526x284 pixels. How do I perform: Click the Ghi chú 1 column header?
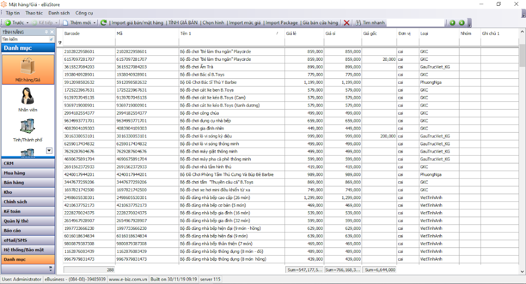coord(499,33)
